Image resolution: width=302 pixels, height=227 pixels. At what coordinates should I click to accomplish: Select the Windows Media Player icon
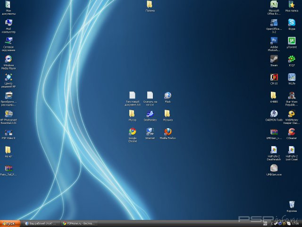[8, 59]
